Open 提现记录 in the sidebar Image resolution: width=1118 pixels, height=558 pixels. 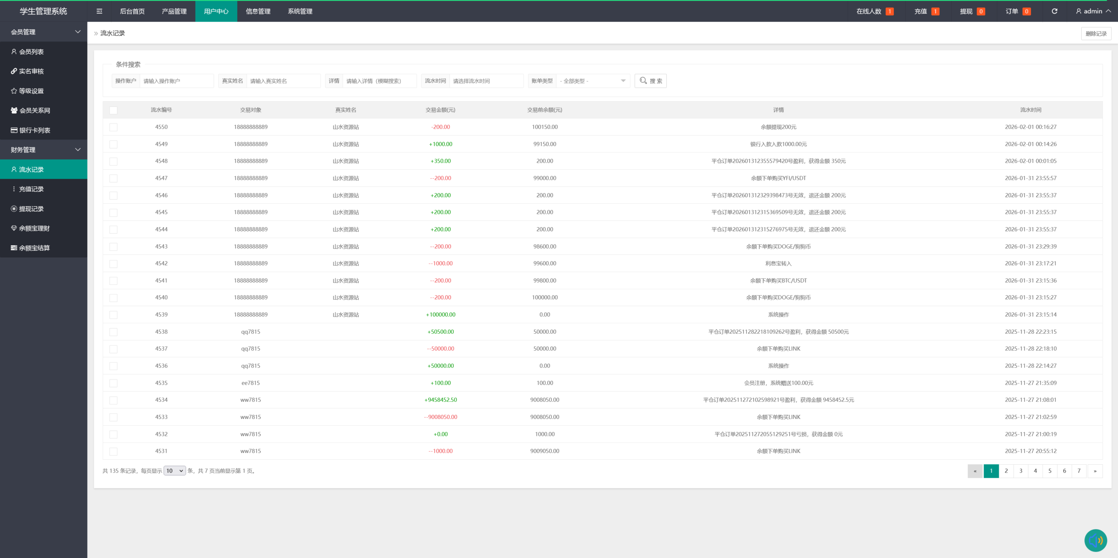pyautogui.click(x=31, y=209)
